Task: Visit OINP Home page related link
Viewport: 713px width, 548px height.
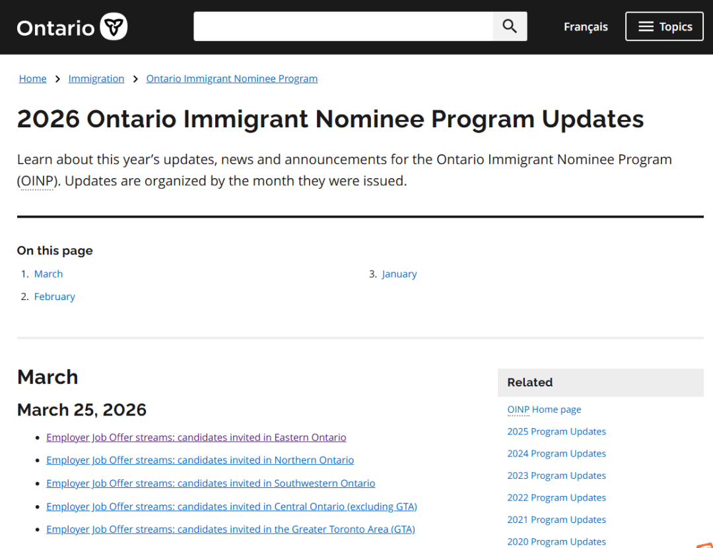Action: tap(544, 410)
